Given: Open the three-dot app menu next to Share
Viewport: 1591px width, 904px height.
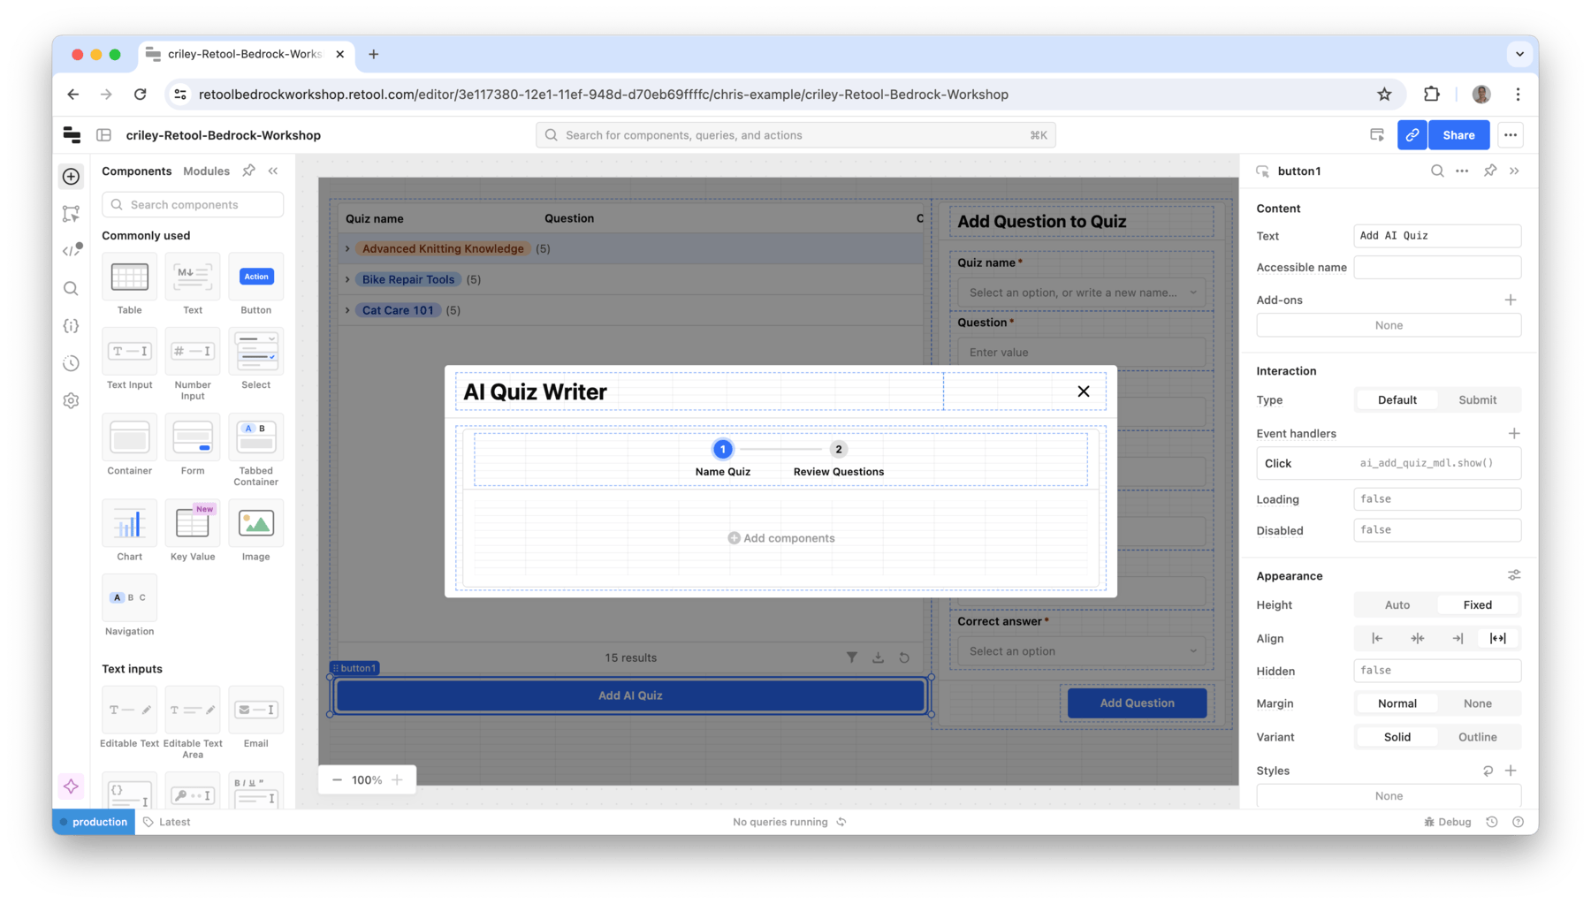Looking at the screenshot, I should [x=1511, y=135].
